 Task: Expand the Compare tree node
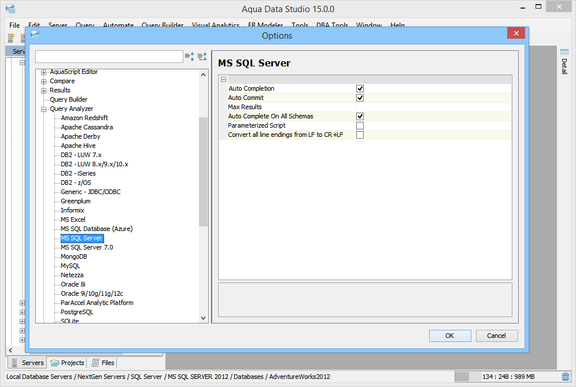pos(44,81)
